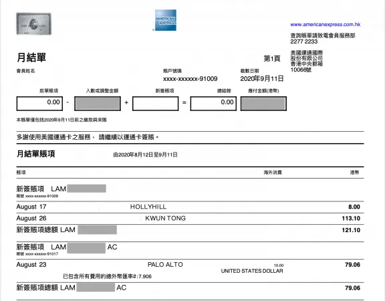Click the August 17 transaction date
This screenshot has height=301, width=385.
pyautogui.click(x=31, y=207)
